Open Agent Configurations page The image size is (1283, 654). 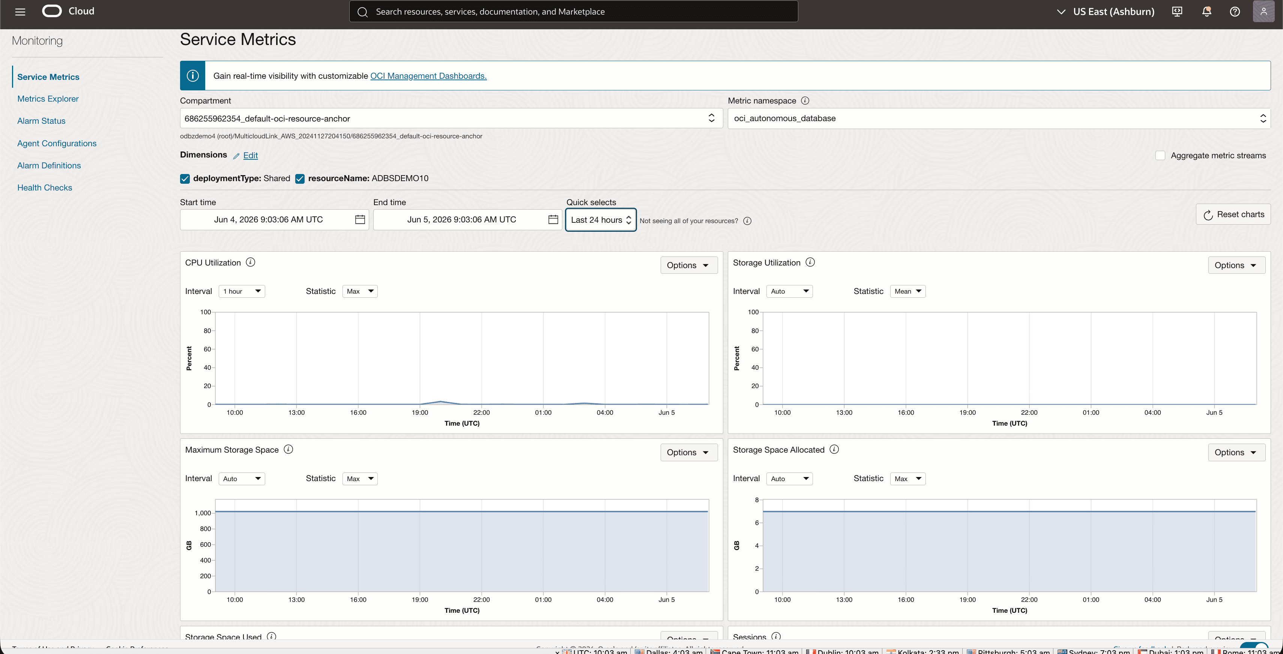coord(57,143)
